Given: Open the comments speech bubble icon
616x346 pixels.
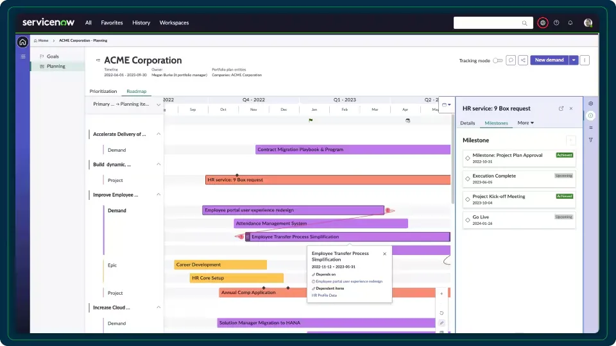Looking at the screenshot, I should 511,60.
